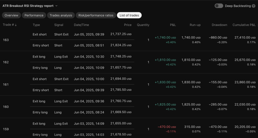
Task: Click the Price column header
Action: coord(128,25)
